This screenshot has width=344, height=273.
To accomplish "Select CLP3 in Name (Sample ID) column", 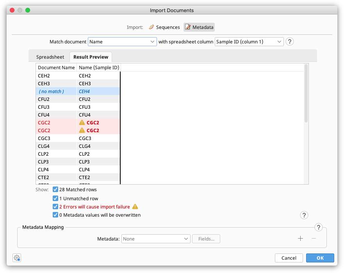I will pyautogui.click(x=98, y=162).
